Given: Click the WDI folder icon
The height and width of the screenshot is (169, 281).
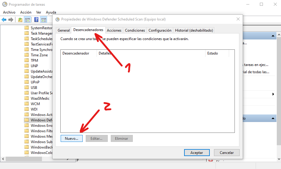Looking at the screenshot, I should click(27, 109).
